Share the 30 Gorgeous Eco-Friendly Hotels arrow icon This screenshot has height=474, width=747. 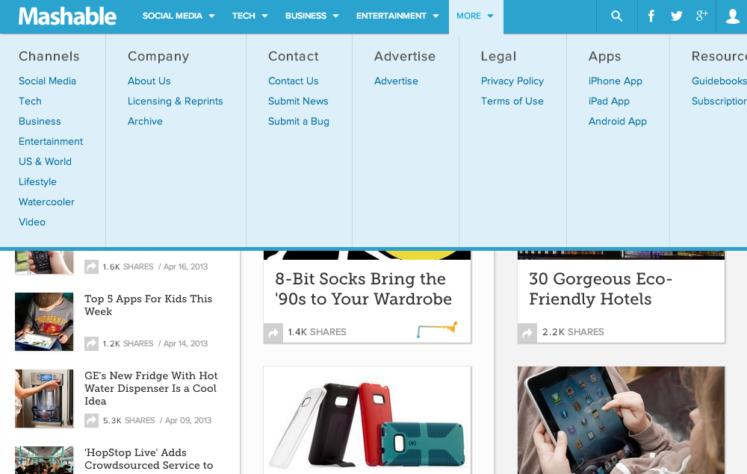point(527,333)
